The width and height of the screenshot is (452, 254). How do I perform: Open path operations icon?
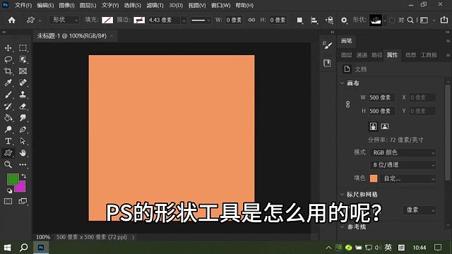(299, 20)
